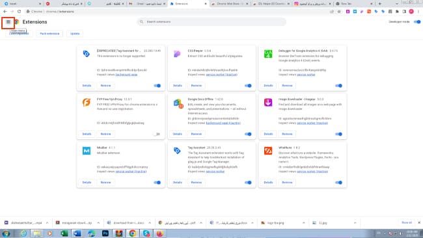Close the downloads bar with X
Image resolution: width=423 pixels, height=238 pixels.
(x=419, y=222)
